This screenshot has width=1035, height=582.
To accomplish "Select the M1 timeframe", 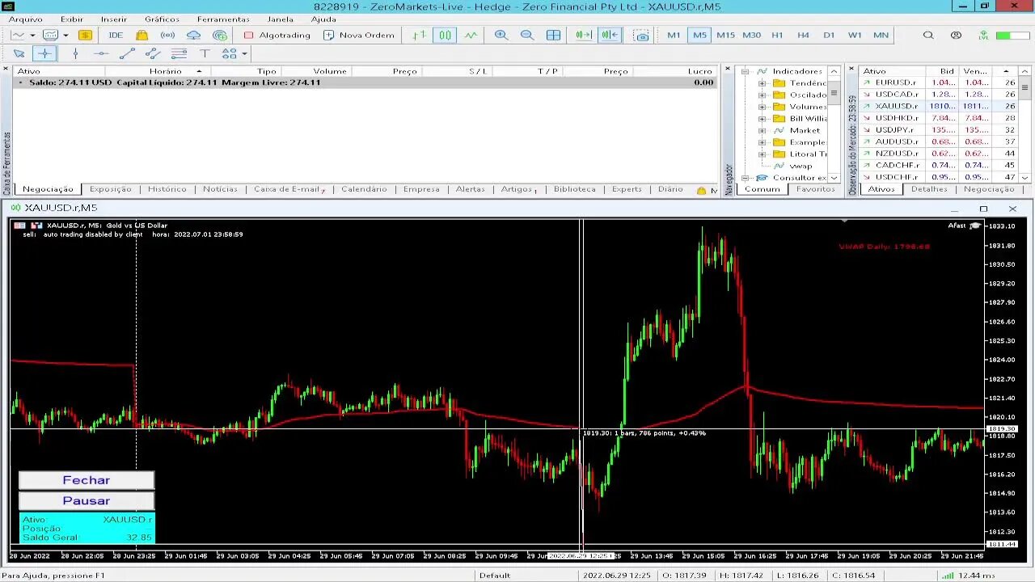I will tap(674, 35).
